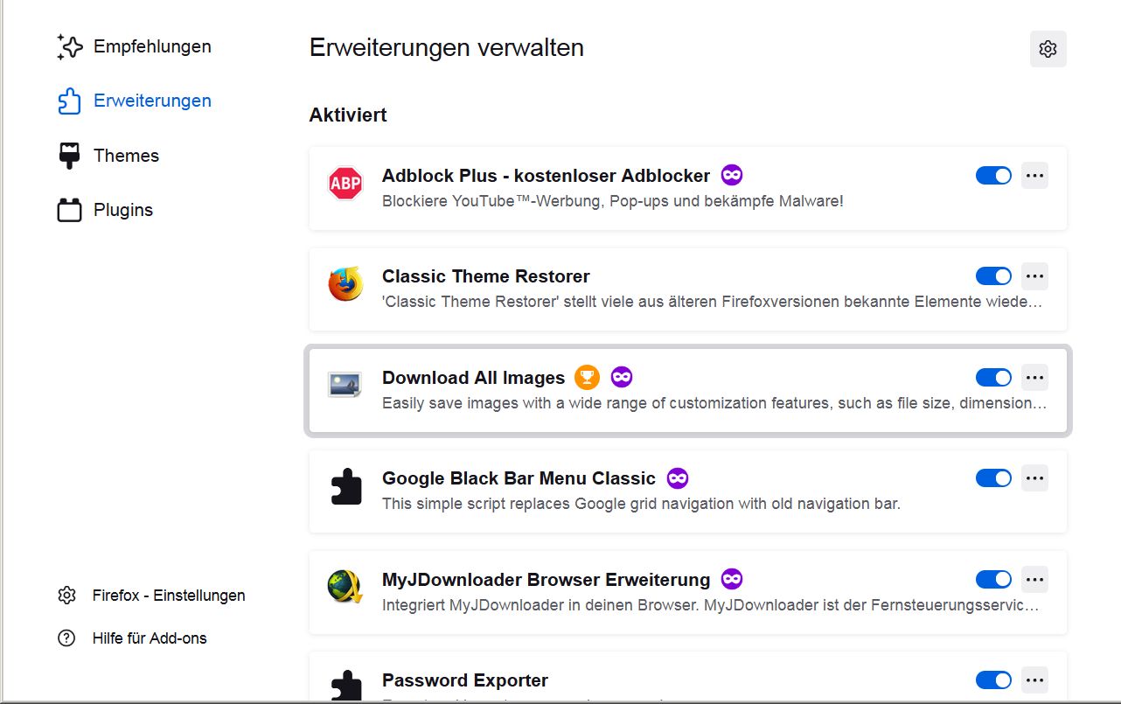
Task: Toggle the Download All Images switch
Action: (993, 378)
